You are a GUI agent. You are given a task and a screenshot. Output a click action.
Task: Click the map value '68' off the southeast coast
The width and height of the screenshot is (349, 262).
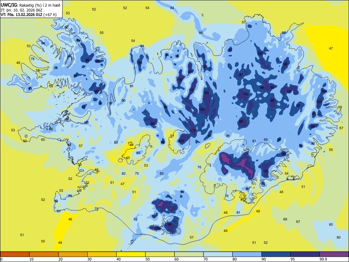coord(285,219)
